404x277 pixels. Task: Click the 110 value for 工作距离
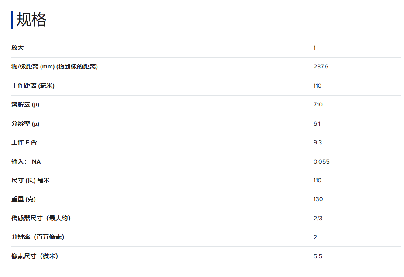(317, 85)
